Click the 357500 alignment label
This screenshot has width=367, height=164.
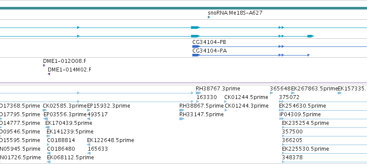point(292,132)
